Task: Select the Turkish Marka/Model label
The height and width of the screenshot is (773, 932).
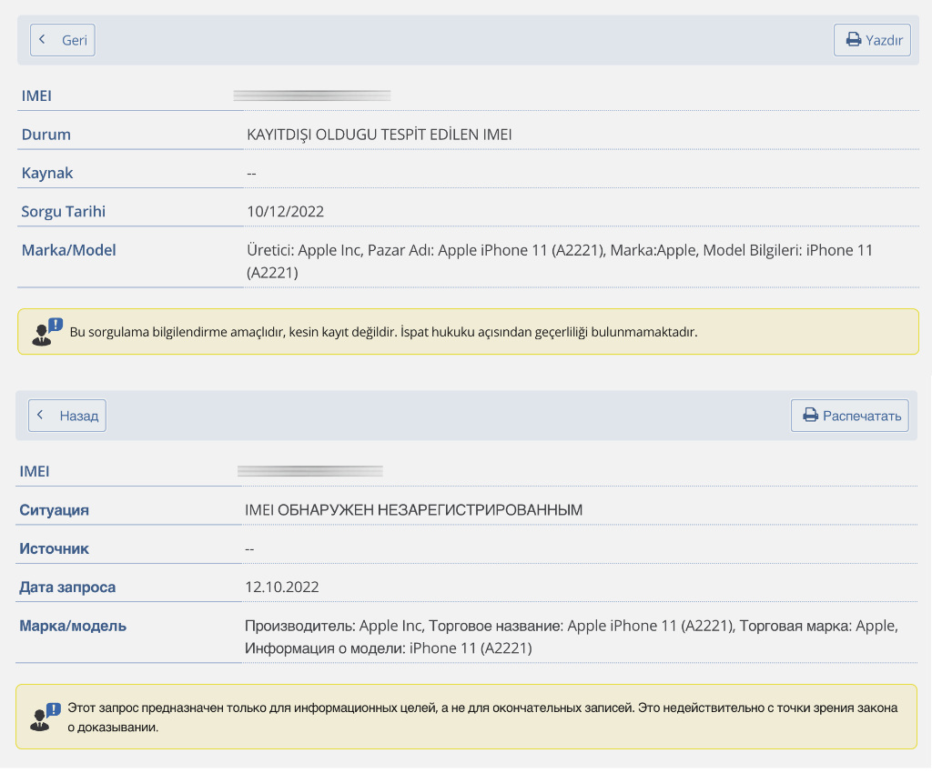Action: [x=68, y=250]
